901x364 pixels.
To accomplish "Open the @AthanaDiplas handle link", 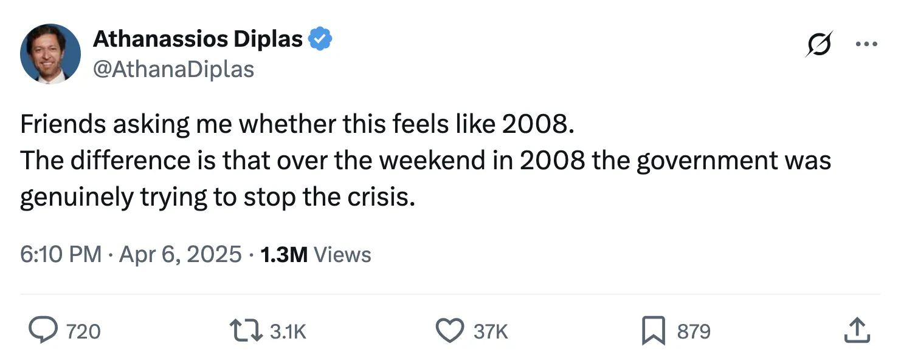I will [x=173, y=70].
